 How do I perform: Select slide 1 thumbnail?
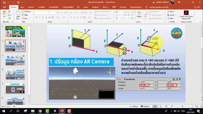(x=15, y=32)
